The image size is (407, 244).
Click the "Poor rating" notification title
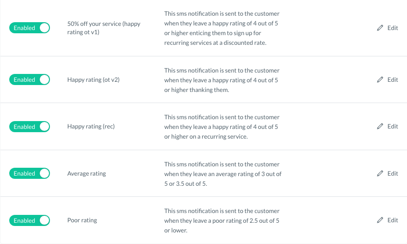(82, 220)
